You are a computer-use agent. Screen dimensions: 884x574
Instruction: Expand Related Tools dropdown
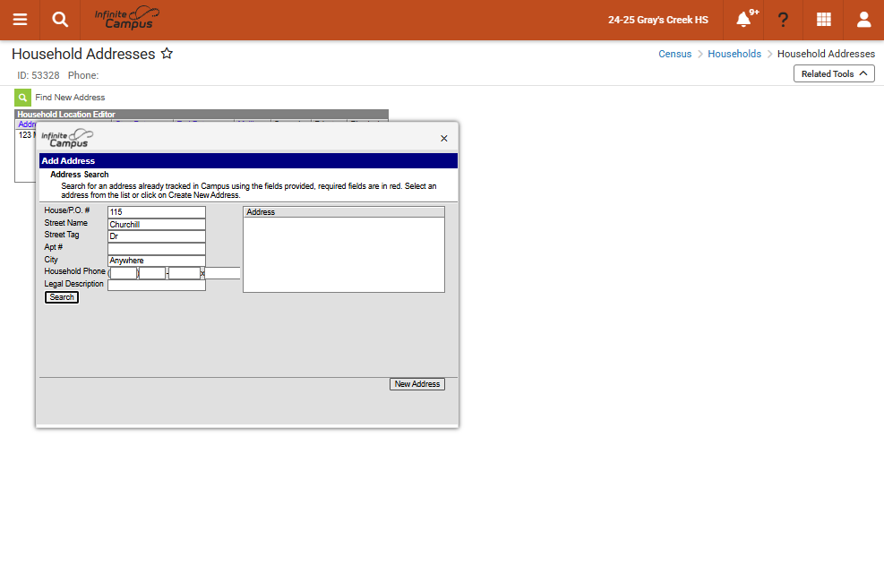click(x=834, y=73)
